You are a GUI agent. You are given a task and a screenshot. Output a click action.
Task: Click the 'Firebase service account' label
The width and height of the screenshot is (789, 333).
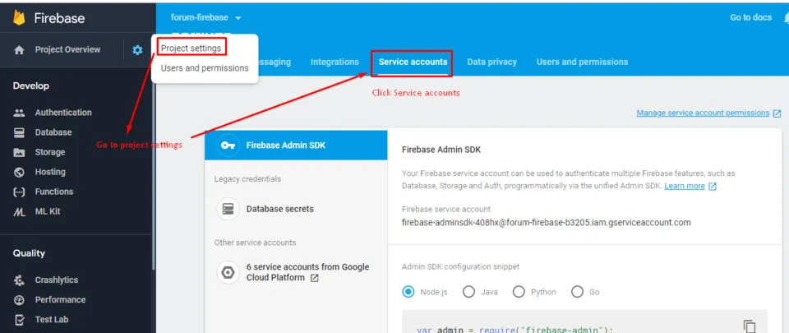[x=446, y=210]
